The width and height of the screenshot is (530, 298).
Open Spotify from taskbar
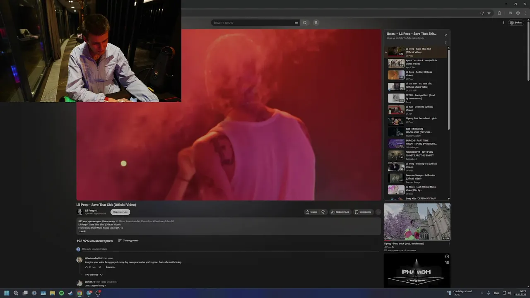click(x=61, y=293)
